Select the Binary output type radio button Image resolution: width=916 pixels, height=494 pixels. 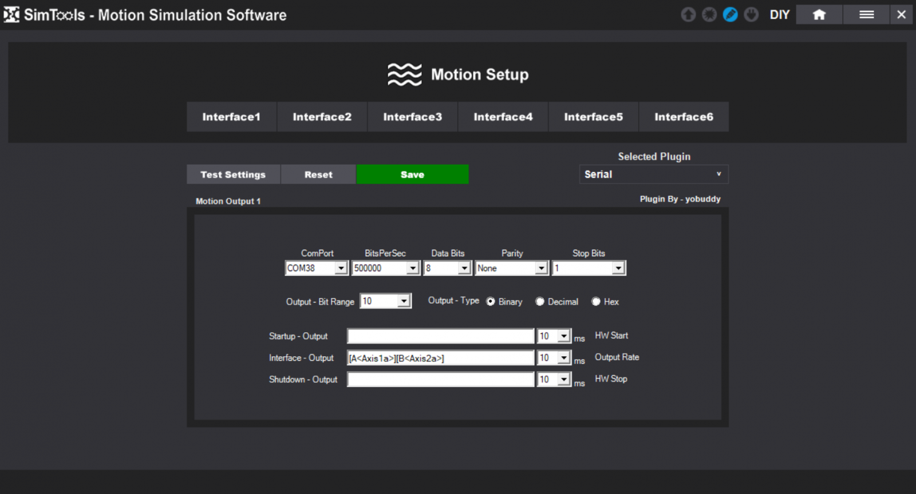[x=491, y=301]
